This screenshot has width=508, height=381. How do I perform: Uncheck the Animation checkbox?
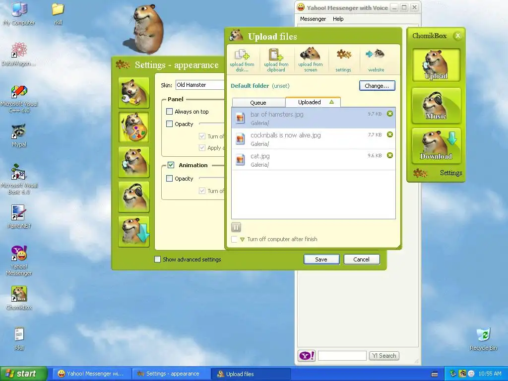[171, 165]
